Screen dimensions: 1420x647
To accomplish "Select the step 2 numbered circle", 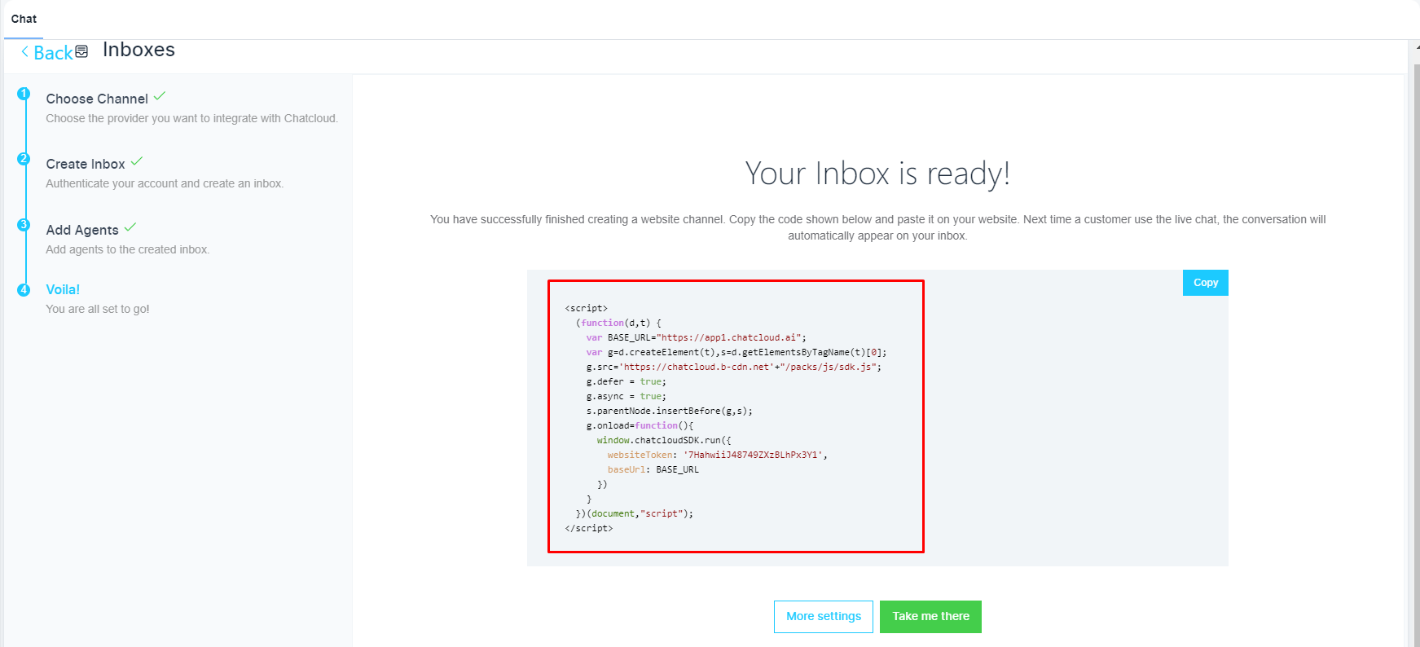I will click(24, 159).
